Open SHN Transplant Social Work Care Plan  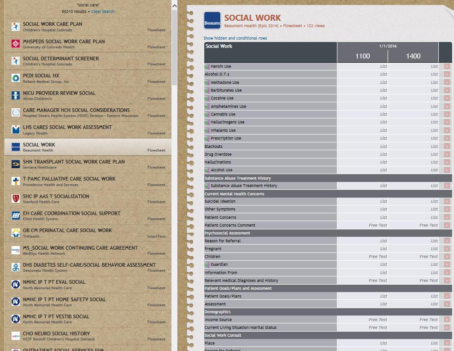click(x=88, y=164)
